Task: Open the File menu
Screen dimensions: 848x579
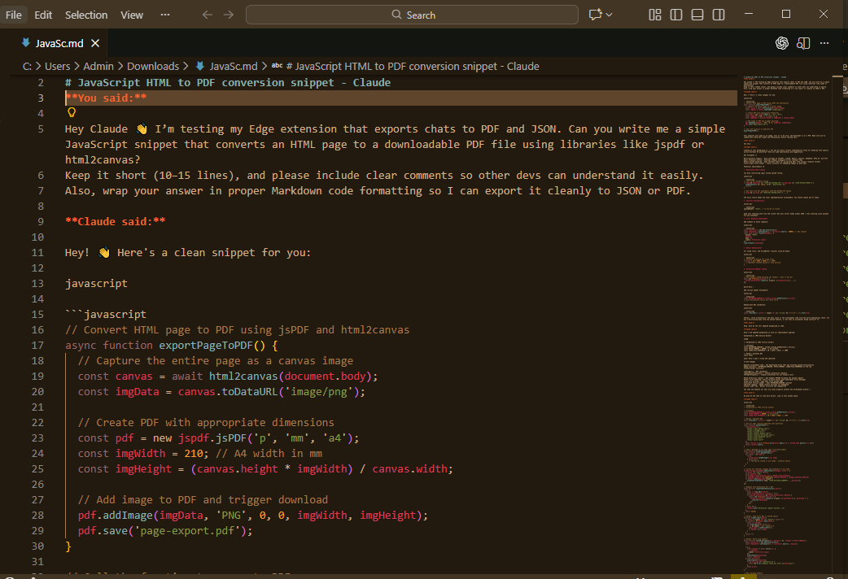Action: point(14,15)
